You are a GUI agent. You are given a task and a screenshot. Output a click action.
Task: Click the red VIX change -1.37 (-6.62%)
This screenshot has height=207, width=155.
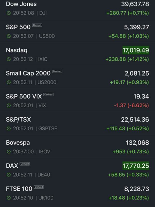pos(131,105)
